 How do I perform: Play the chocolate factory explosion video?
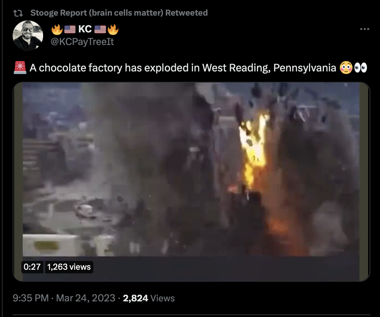tap(191, 182)
